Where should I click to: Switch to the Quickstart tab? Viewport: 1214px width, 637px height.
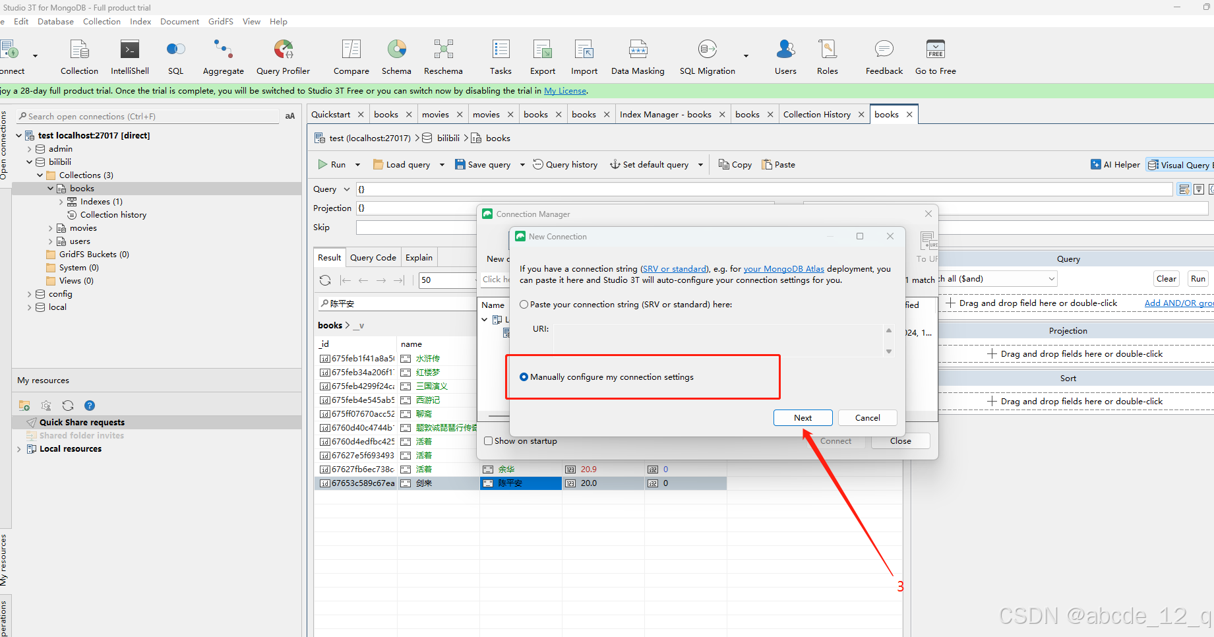coord(330,114)
